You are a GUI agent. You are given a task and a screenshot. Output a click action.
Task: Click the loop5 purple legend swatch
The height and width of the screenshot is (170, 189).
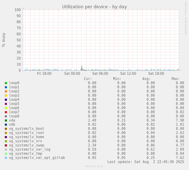(x=6, y=104)
